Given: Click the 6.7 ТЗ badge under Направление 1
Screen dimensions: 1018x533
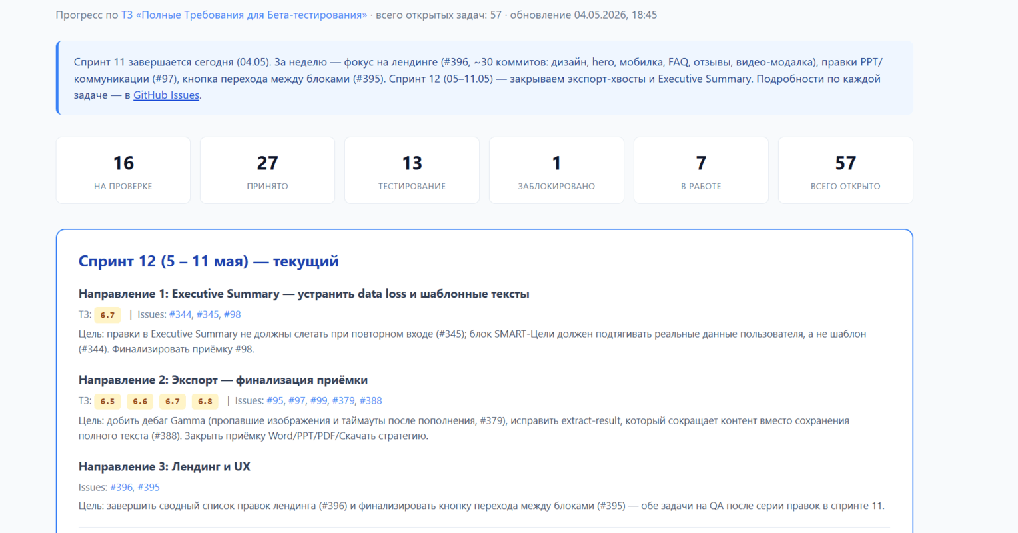Looking at the screenshot, I should click(107, 315).
